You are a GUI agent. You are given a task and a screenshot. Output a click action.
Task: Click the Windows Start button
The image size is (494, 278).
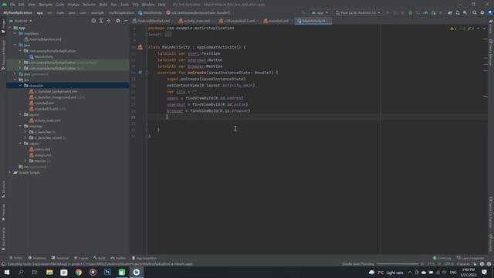point(7,272)
